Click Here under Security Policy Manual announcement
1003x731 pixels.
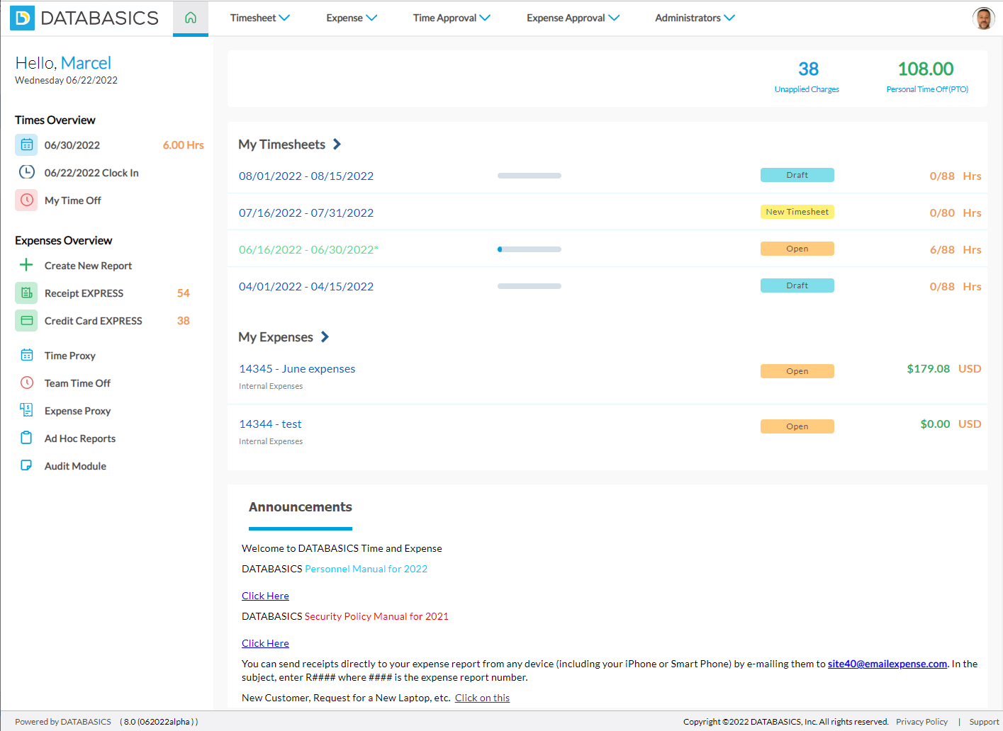pos(265,643)
